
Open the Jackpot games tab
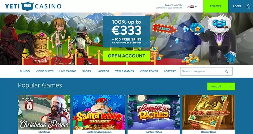tap(103, 71)
